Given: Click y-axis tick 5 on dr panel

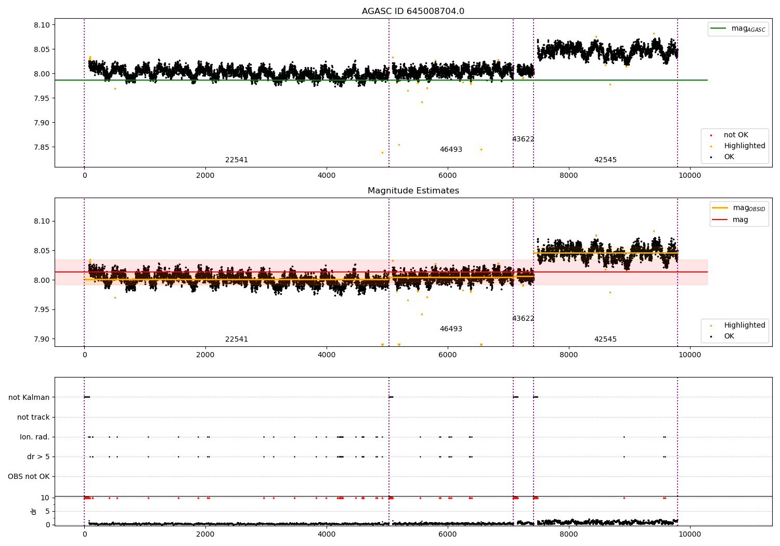Looking at the screenshot, I should click(x=47, y=512).
